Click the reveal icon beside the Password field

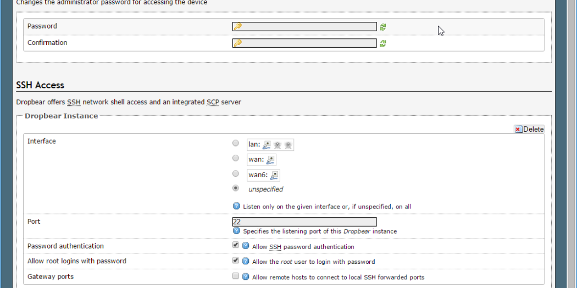pyautogui.click(x=382, y=27)
